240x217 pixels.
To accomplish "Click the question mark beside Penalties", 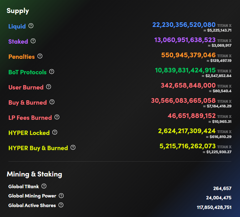I will 40,56.
